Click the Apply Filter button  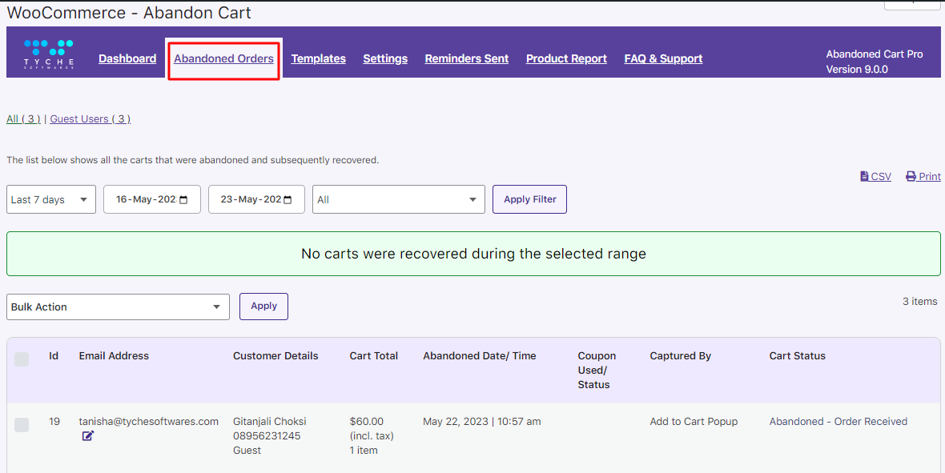[x=529, y=199]
